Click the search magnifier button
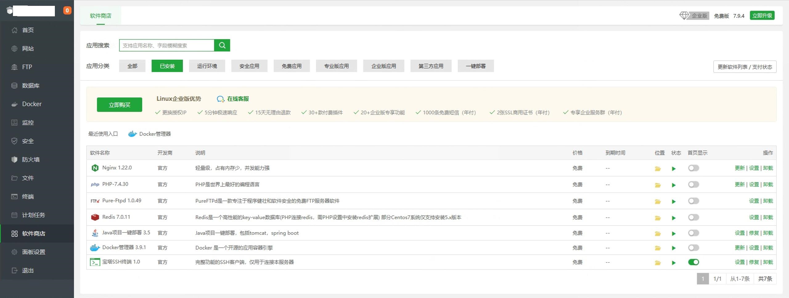This screenshot has width=789, height=298. click(x=222, y=45)
